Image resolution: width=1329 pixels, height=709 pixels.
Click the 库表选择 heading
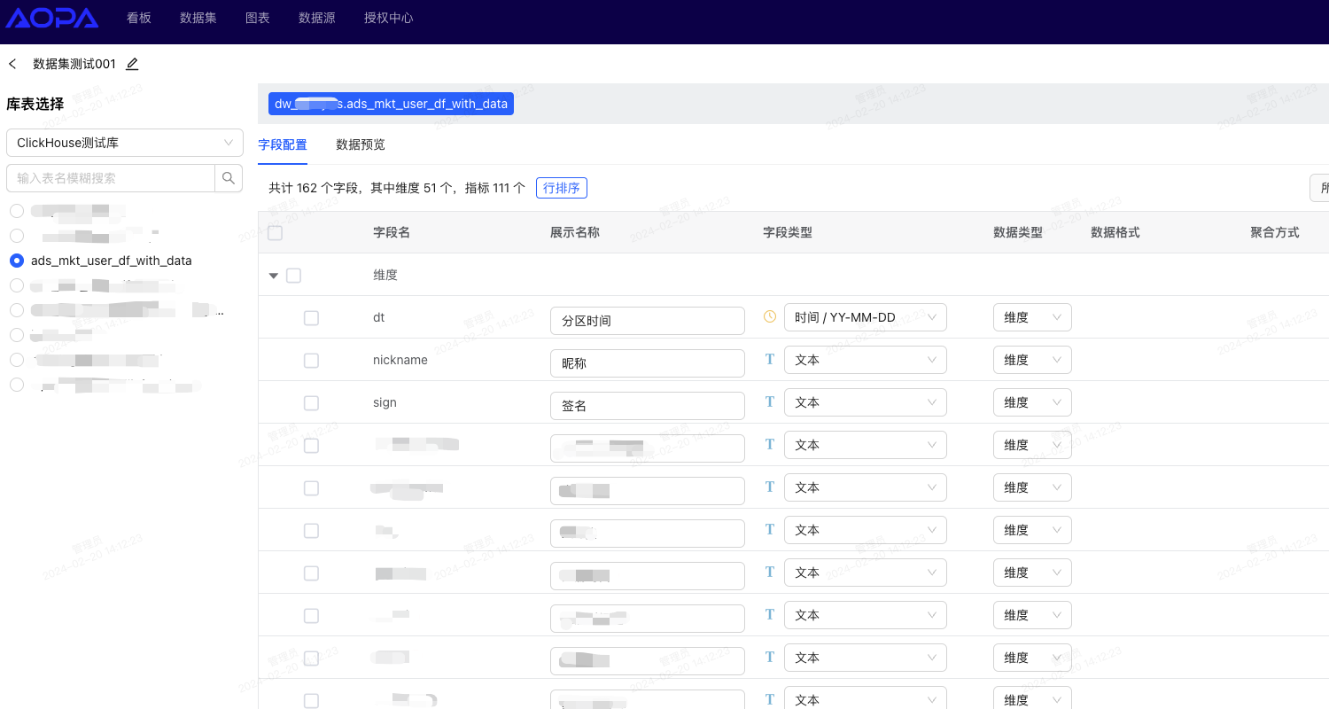tap(35, 104)
